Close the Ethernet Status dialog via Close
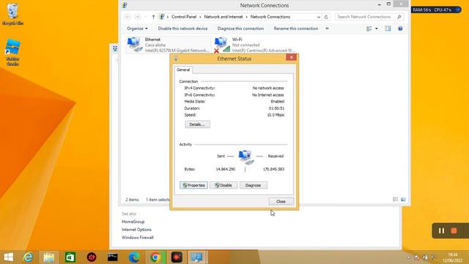Viewport: 469px width, 264px height. click(281, 202)
